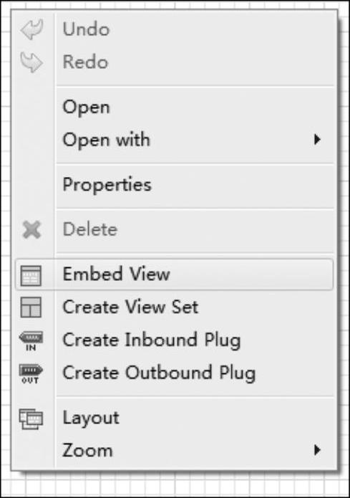Click the Inbound Plug IN icon
350x498 pixels.
31,341
